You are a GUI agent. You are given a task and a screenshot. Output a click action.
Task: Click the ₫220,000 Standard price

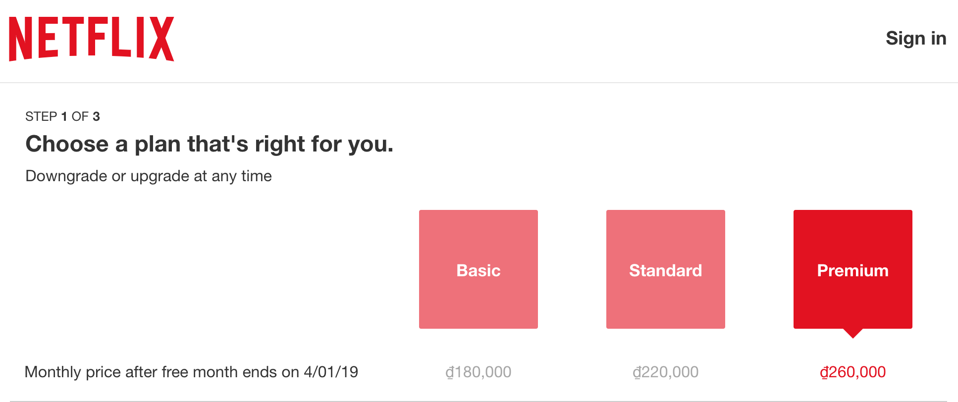pyautogui.click(x=665, y=372)
